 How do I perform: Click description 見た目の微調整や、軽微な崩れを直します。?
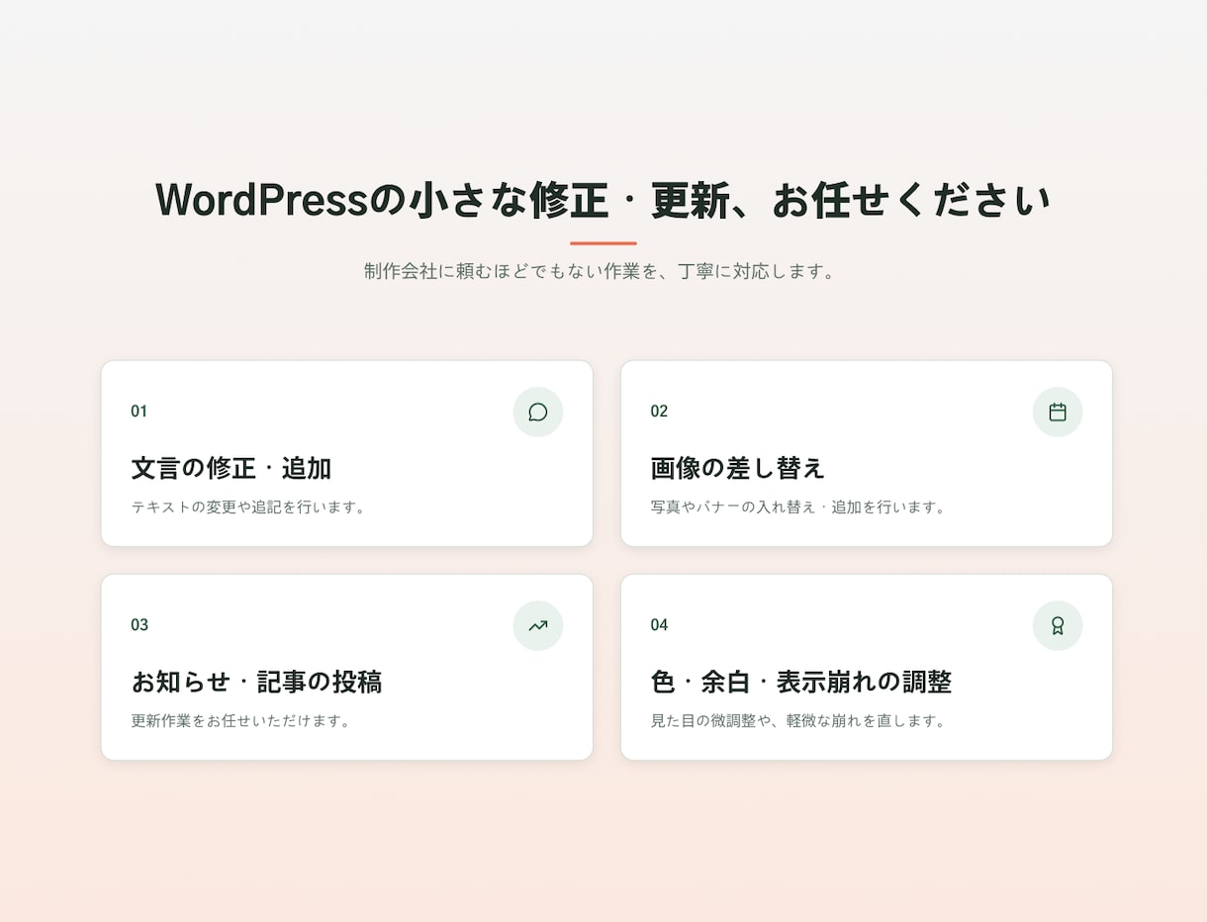(800, 721)
